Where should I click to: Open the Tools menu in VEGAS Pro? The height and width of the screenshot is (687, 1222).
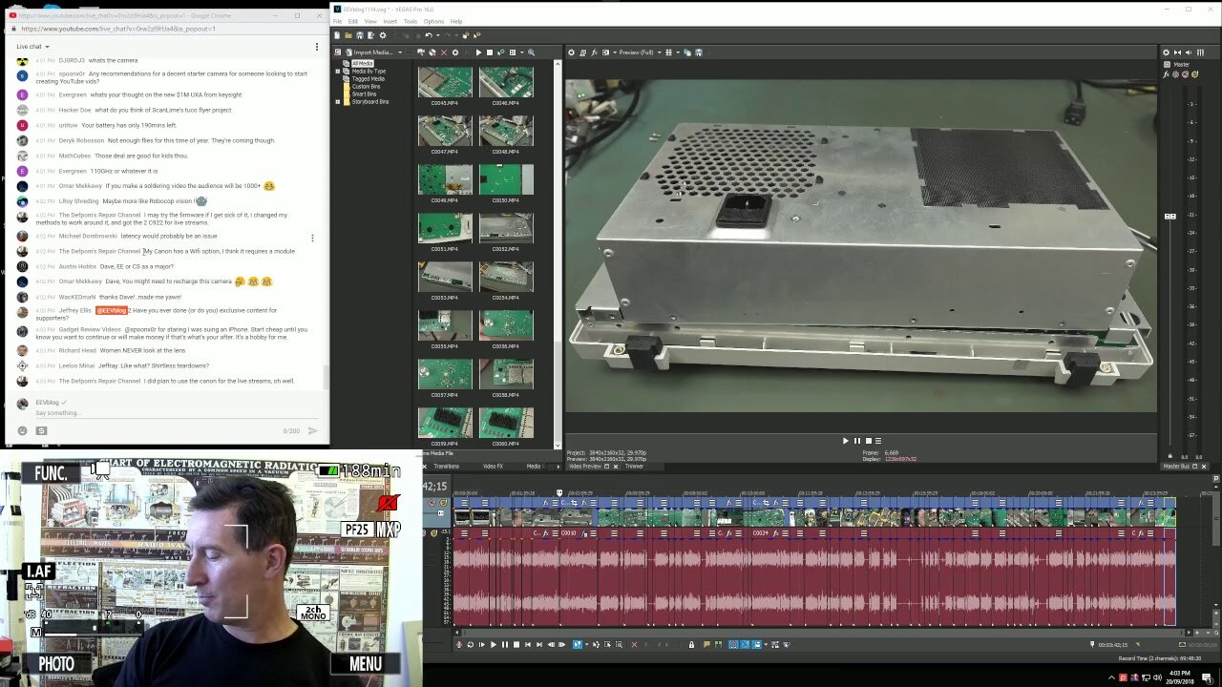point(411,21)
